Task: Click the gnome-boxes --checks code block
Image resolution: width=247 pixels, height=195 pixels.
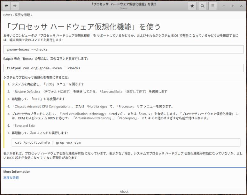Action: tap(123, 49)
